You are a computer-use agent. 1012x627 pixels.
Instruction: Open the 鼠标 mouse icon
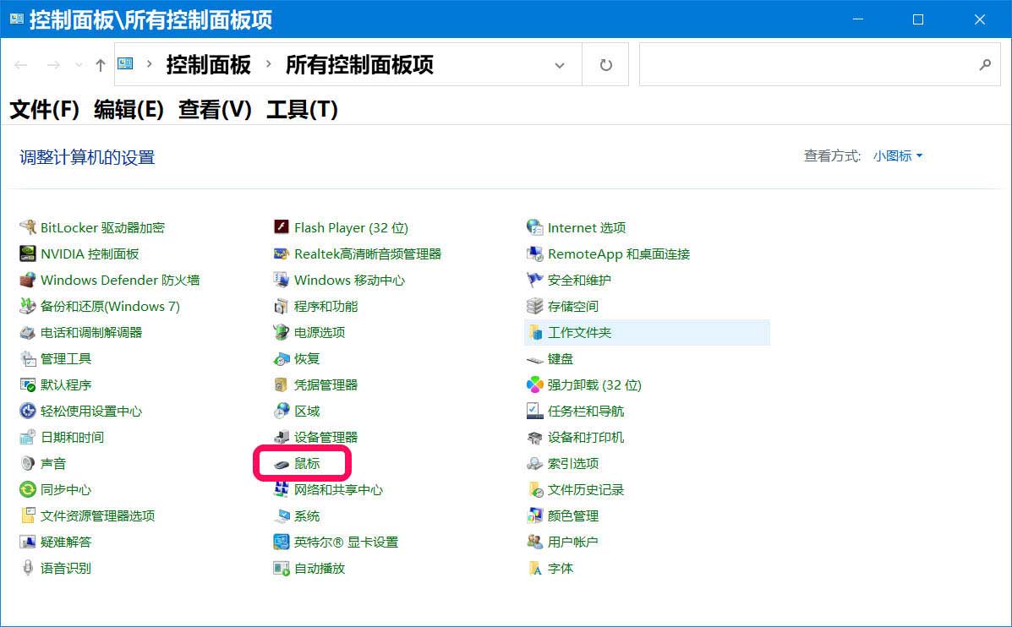point(282,464)
